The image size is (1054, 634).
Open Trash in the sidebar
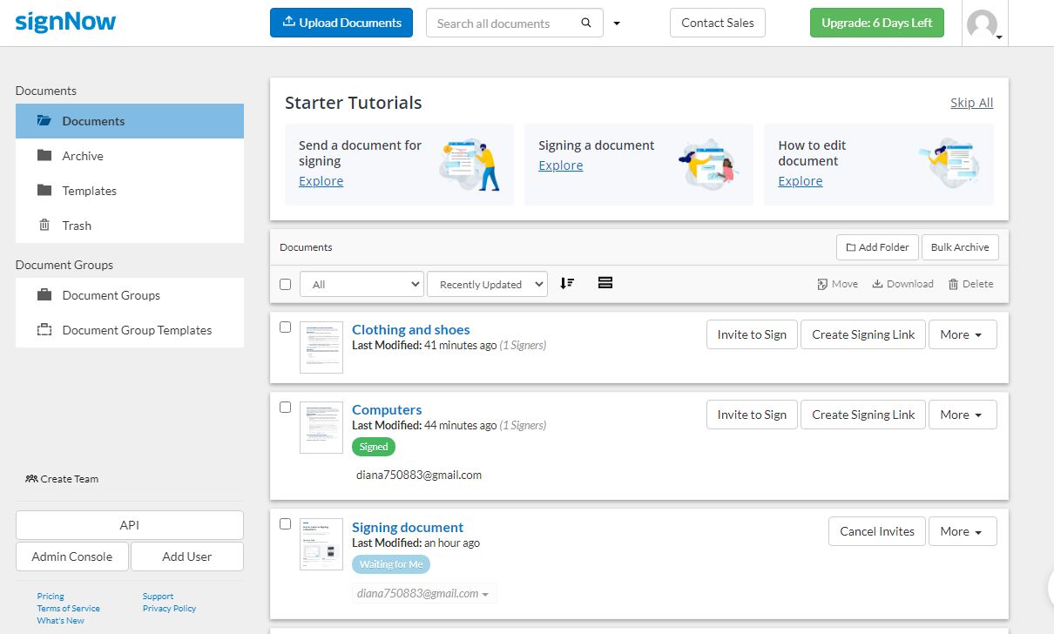[130, 226]
